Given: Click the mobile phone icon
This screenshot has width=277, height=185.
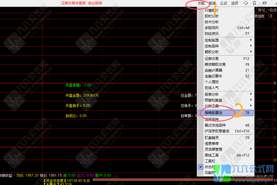Looking at the screenshot, I should (255, 3).
